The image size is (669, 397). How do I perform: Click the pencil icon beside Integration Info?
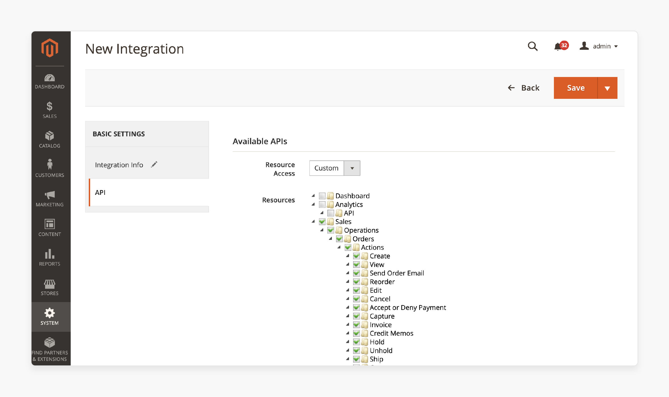point(154,165)
